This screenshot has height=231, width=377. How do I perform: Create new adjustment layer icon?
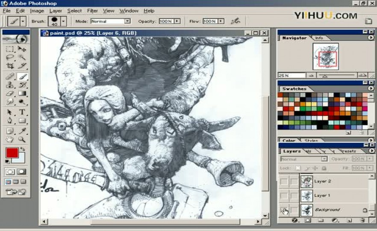tap(335, 220)
